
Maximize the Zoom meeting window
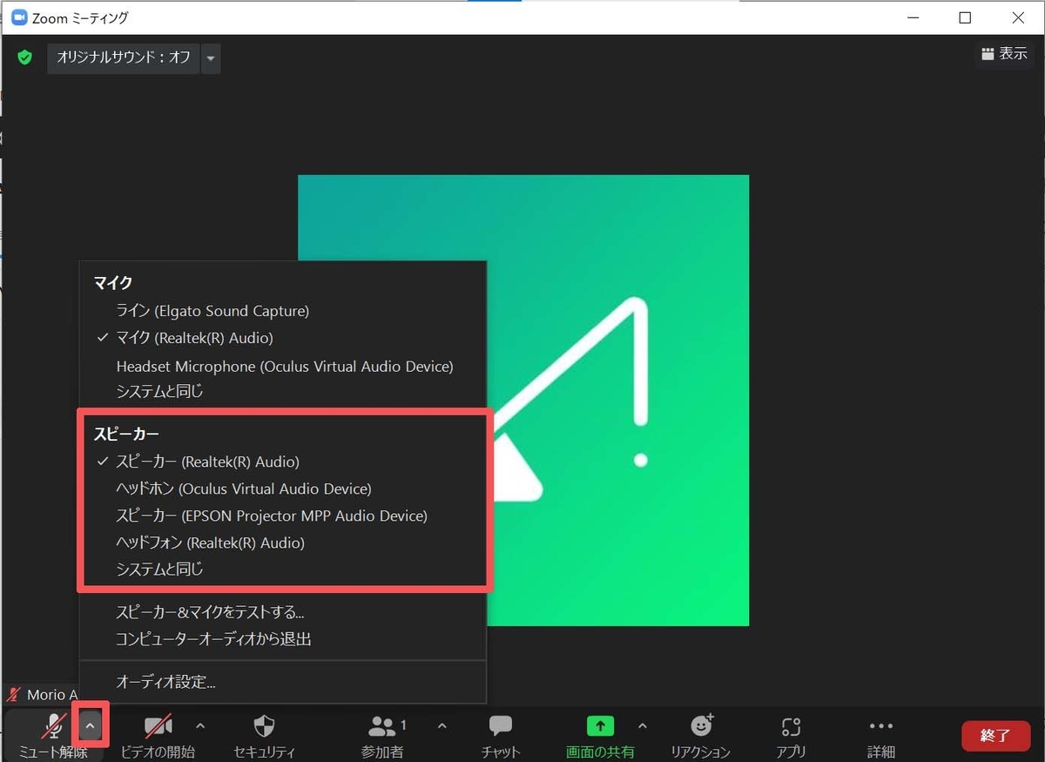965,17
